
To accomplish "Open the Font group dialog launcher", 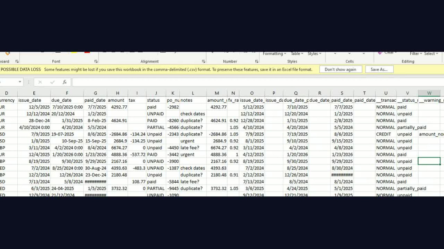I will click(x=96, y=61).
